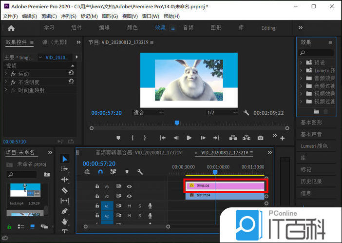Export frame with the camera icon
Viewport: 342px width, 243px height.
click(261, 138)
